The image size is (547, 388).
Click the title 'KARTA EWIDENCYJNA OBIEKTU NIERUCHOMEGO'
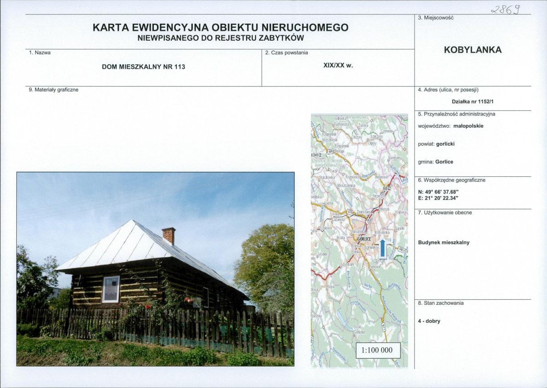point(221,27)
